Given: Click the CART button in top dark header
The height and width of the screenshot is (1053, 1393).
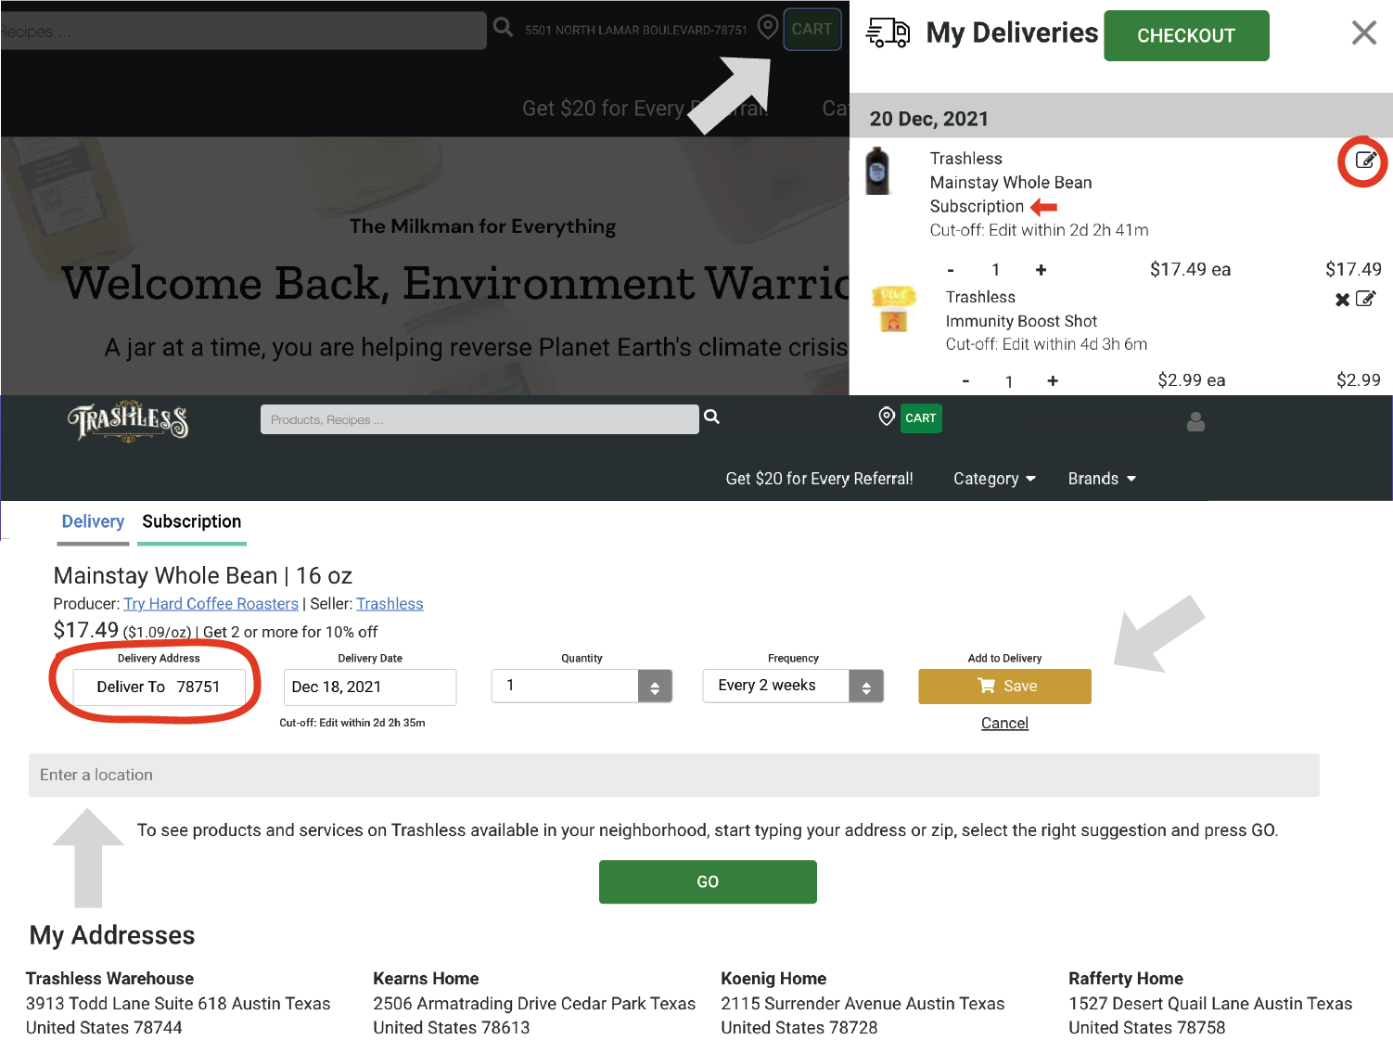Looking at the screenshot, I should (812, 29).
